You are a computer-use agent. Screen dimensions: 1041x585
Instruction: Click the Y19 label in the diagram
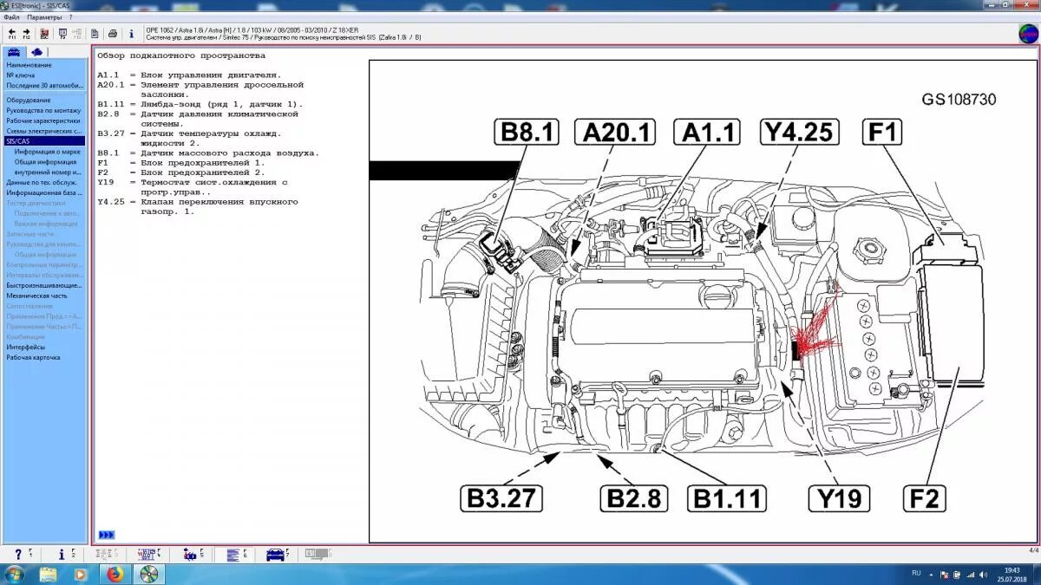[x=840, y=498]
